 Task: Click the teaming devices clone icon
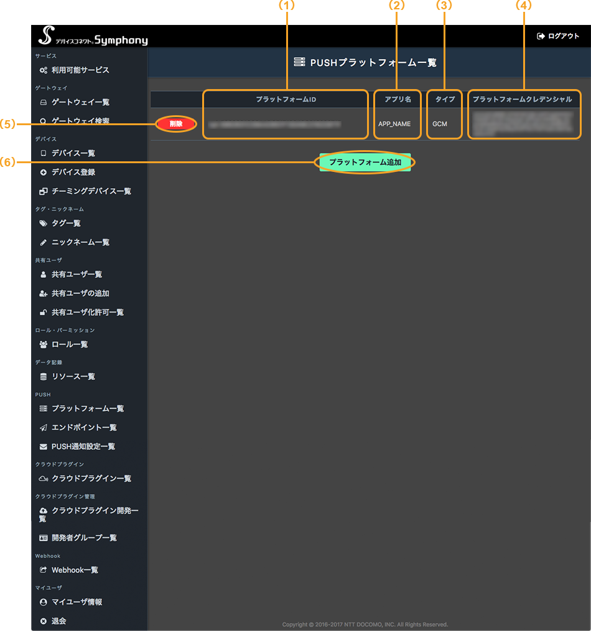43,191
